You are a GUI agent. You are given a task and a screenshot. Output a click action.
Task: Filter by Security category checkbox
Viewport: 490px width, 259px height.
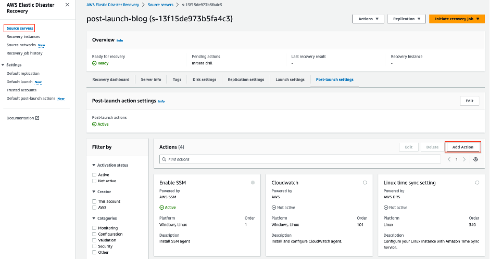pyautogui.click(x=94, y=246)
